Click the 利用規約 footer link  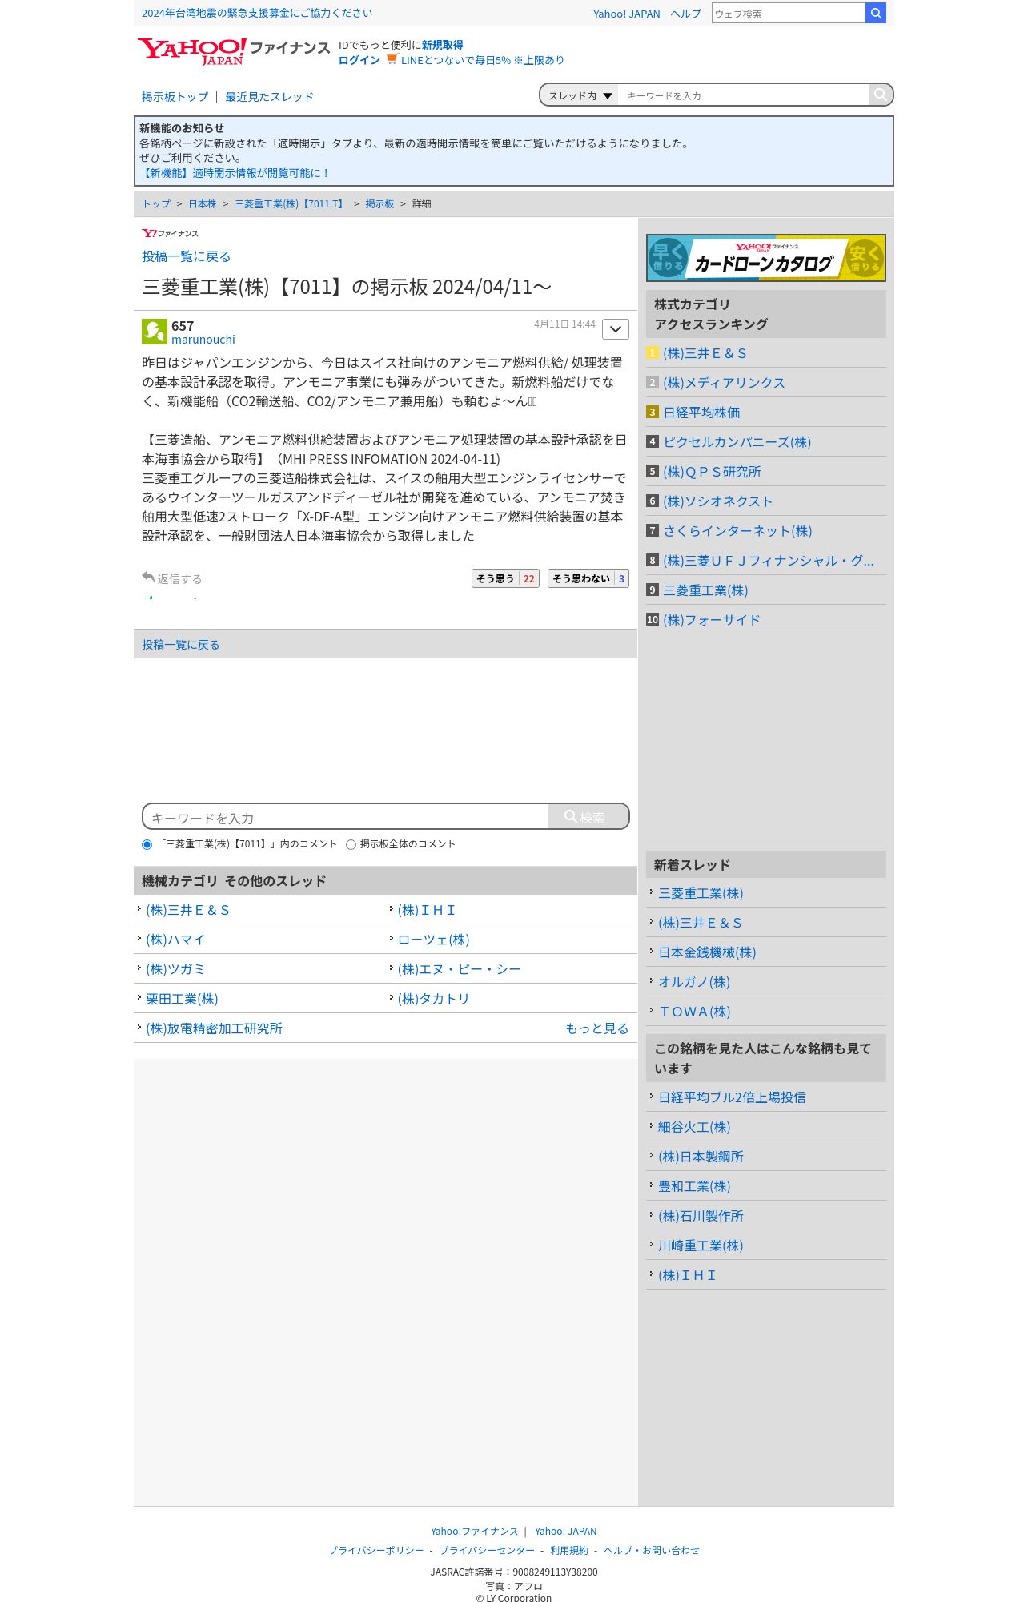click(569, 1550)
